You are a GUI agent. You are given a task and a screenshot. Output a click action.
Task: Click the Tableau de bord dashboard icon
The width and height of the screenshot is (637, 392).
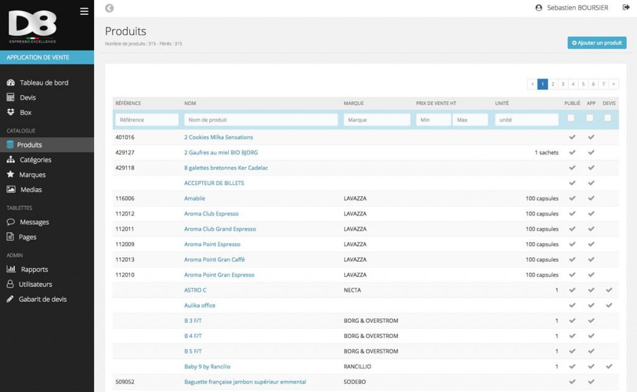pyautogui.click(x=11, y=83)
